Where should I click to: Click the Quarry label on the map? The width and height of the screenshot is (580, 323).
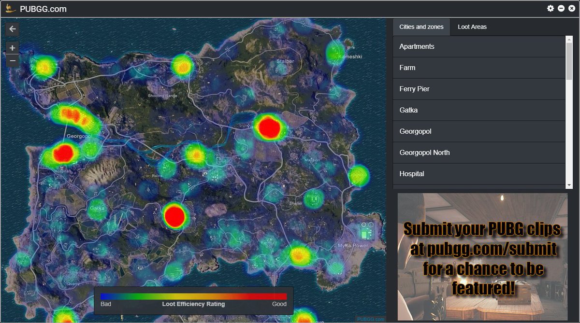[x=73, y=284]
